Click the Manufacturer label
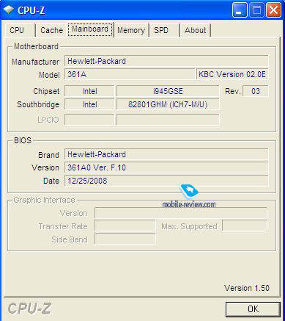The image size is (285, 321). pos(36,62)
